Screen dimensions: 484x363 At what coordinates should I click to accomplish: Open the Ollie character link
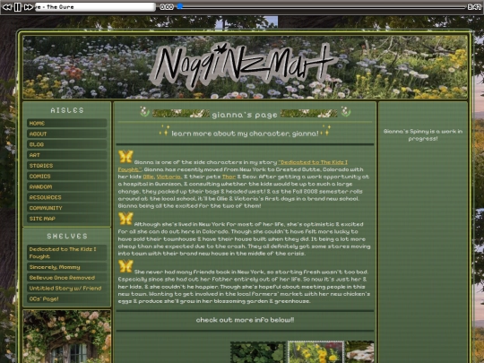click(149, 177)
